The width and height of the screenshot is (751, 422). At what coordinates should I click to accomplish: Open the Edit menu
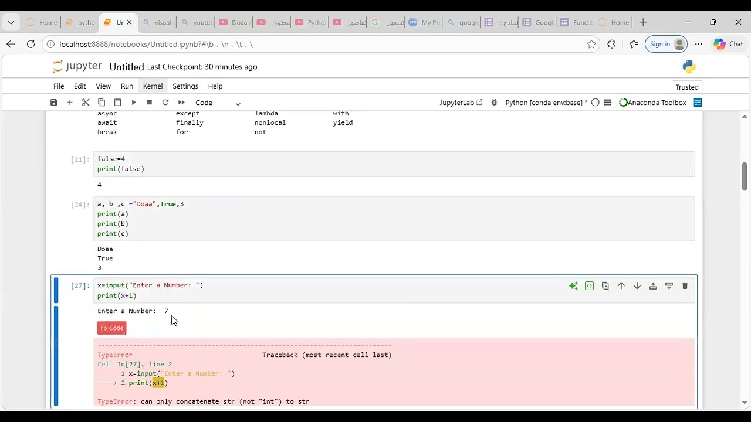pyautogui.click(x=80, y=86)
